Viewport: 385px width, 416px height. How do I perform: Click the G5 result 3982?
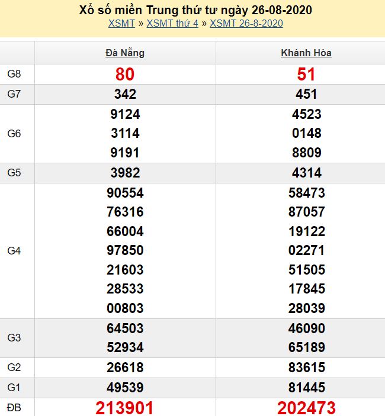[x=125, y=173]
